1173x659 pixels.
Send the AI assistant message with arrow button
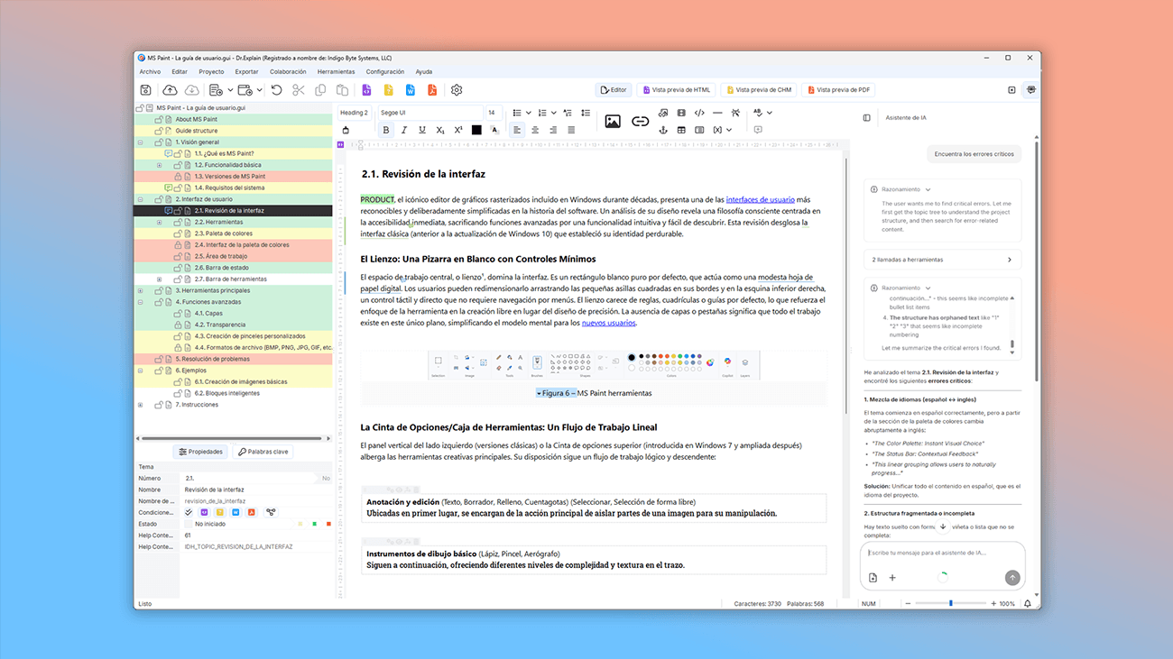point(1012,578)
